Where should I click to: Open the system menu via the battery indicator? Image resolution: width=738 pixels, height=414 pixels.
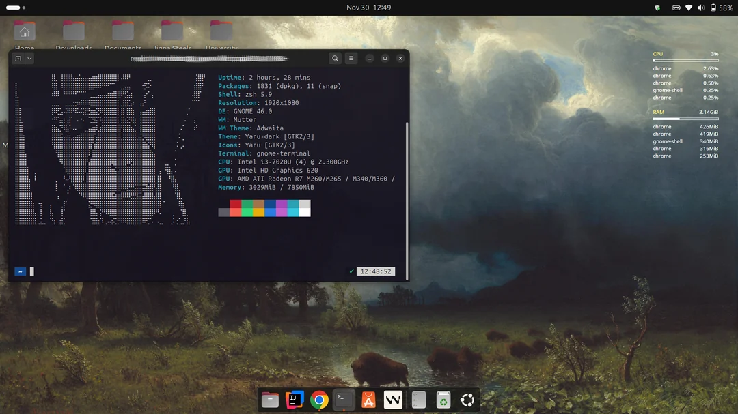(x=713, y=8)
